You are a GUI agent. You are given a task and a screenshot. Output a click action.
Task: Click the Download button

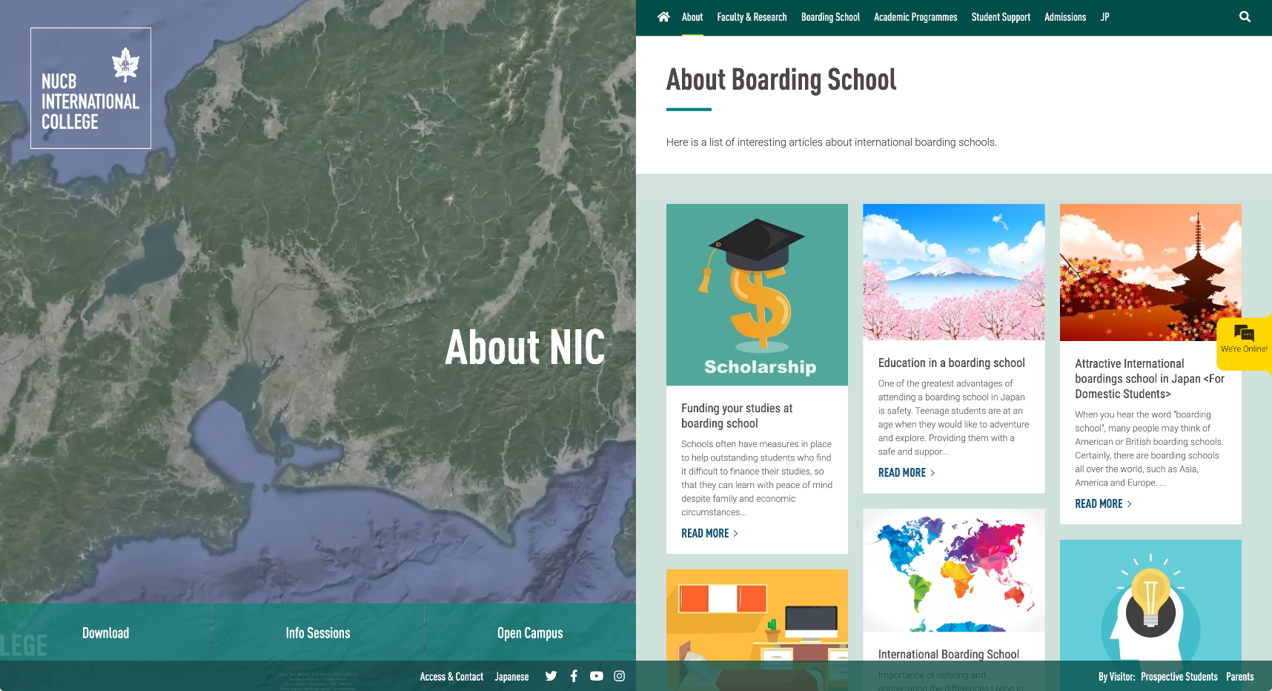pos(105,633)
